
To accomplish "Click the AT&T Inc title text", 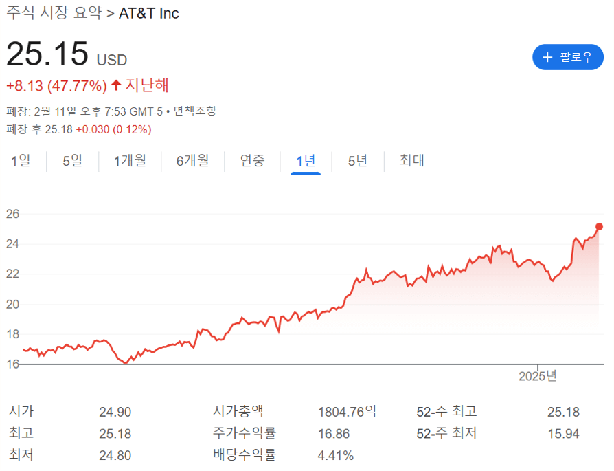I will pos(149,13).
